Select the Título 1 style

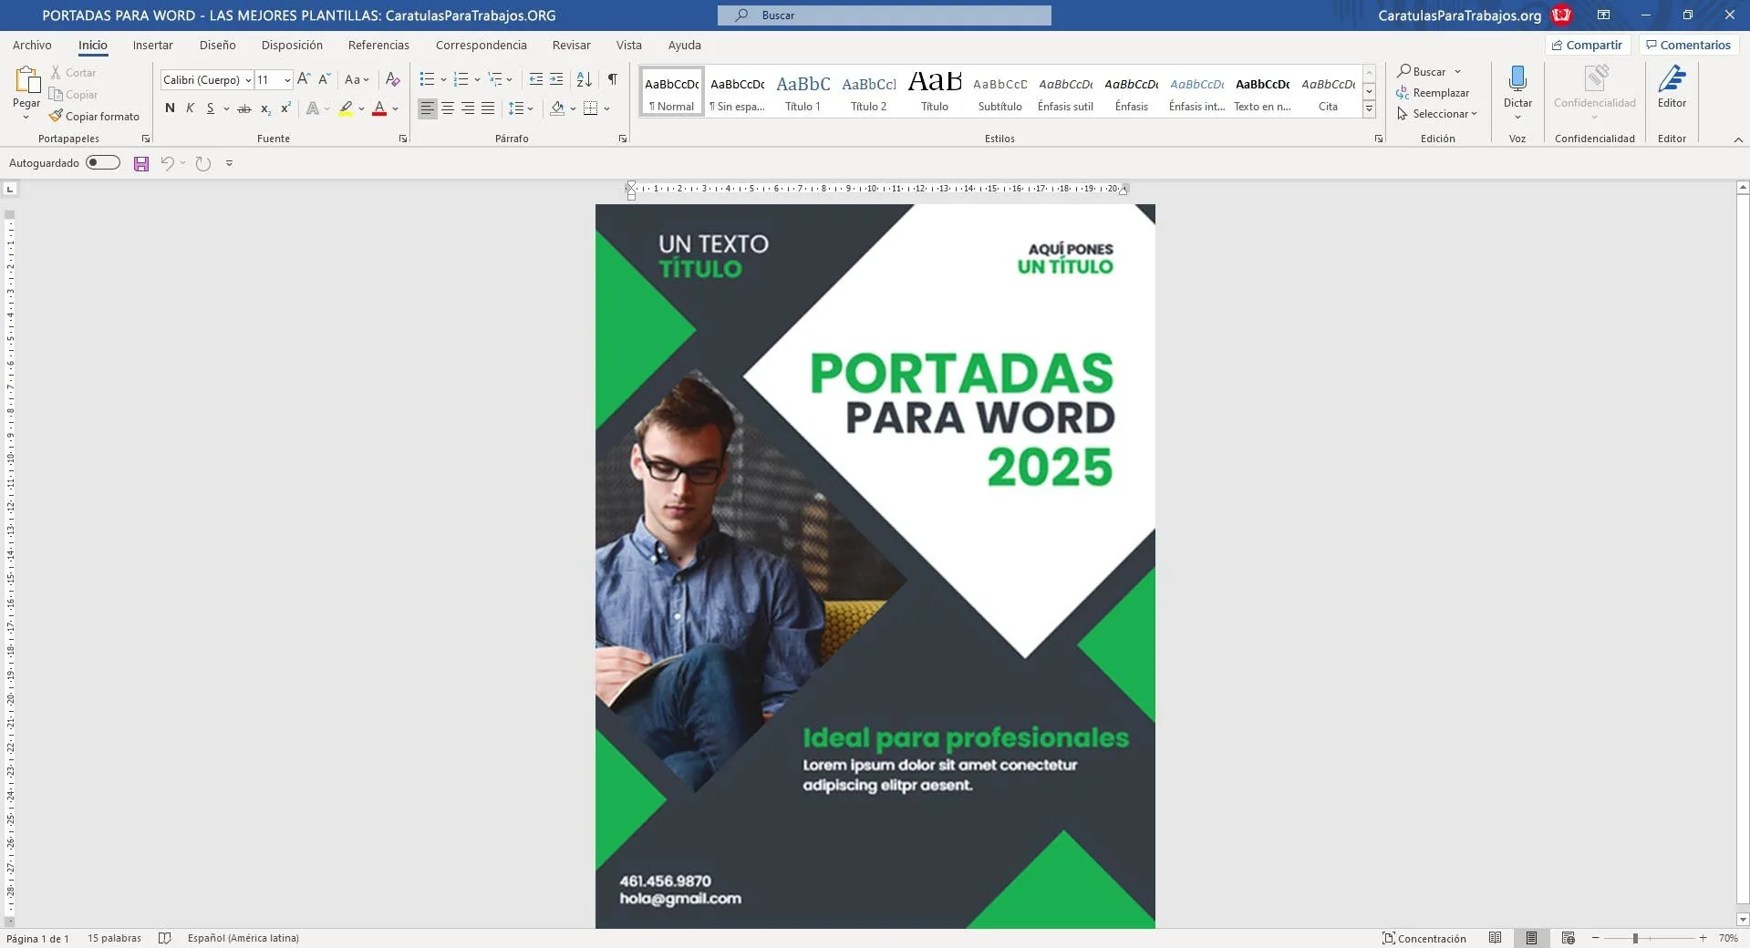pyautogui.click(x=803, y=91)
